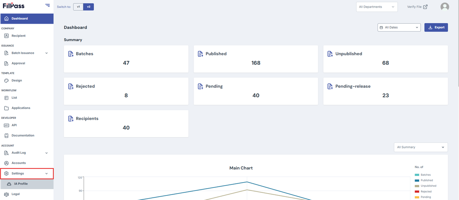The height and width of the screenshot is (200, 459).
Task: Open Dashboard in the sidebar
Action: 27,18
